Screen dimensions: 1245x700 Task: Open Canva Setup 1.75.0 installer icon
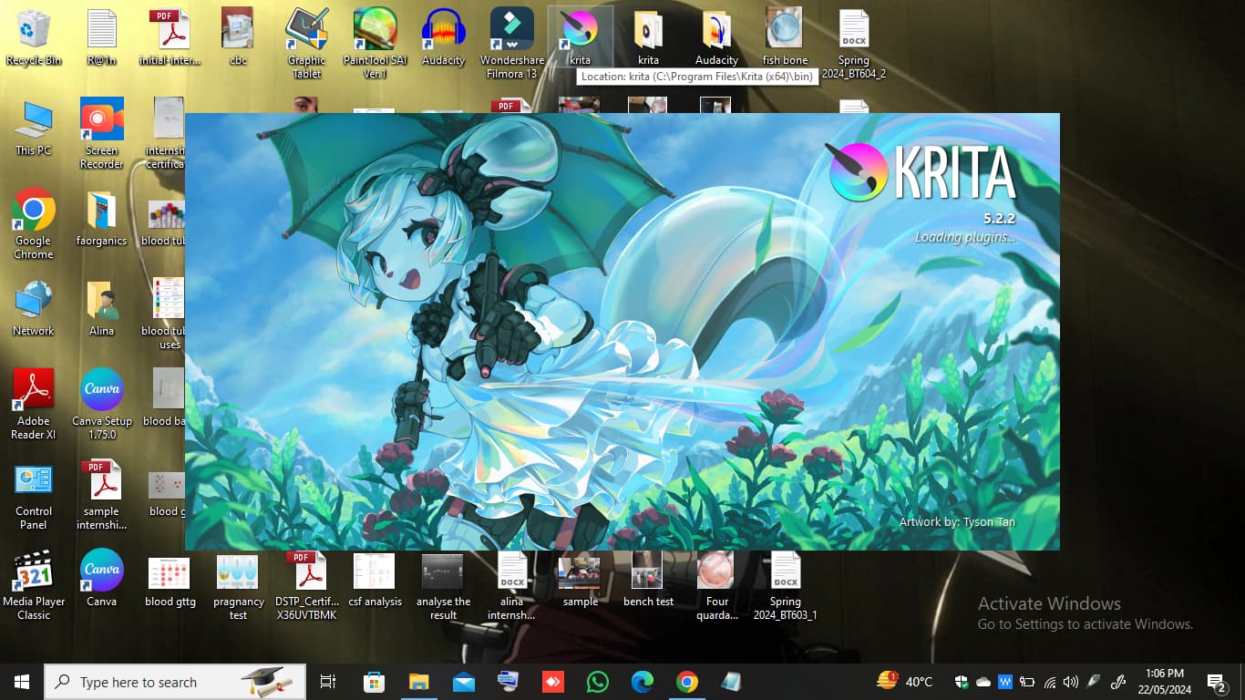[102, 404]
